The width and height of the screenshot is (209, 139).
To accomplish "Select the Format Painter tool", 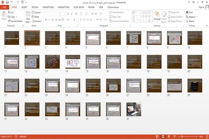I will 15,21.
